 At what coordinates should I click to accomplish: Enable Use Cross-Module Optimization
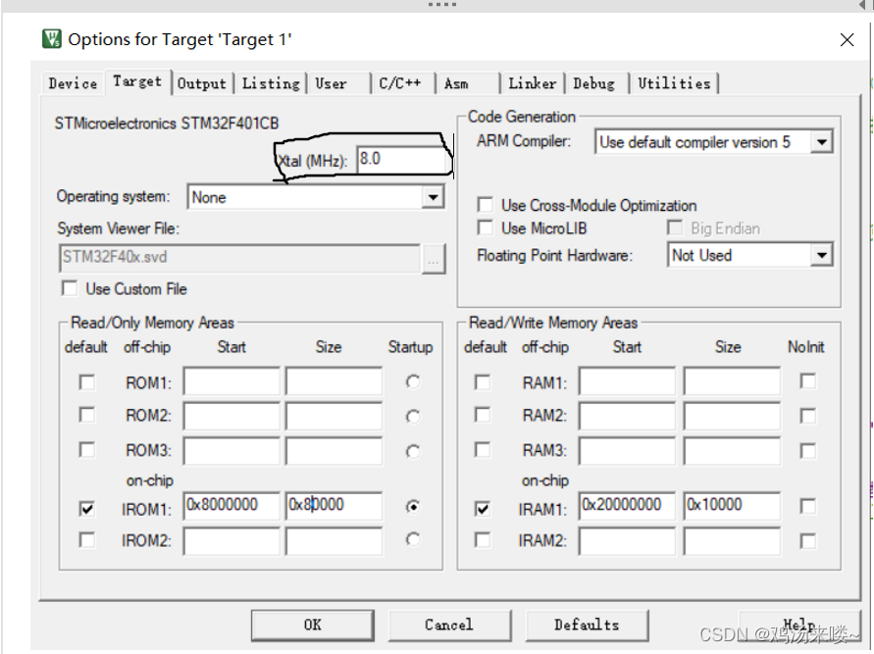click(x=486, y=205)
